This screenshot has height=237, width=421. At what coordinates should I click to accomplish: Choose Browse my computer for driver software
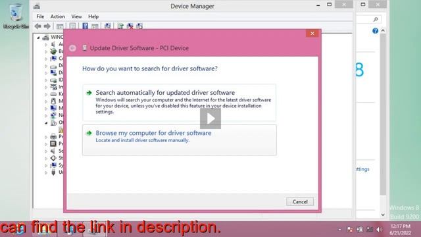point(179,140)
